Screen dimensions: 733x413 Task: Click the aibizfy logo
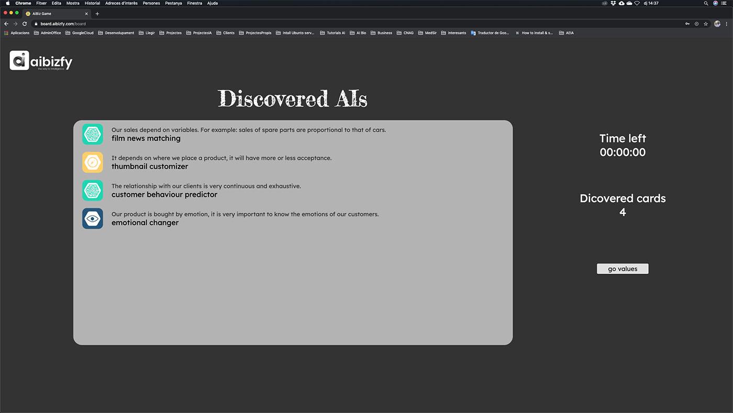pyautogui.click(x=41, y=61)
